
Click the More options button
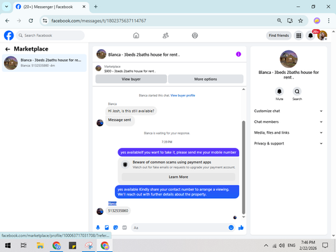point(206,79)
